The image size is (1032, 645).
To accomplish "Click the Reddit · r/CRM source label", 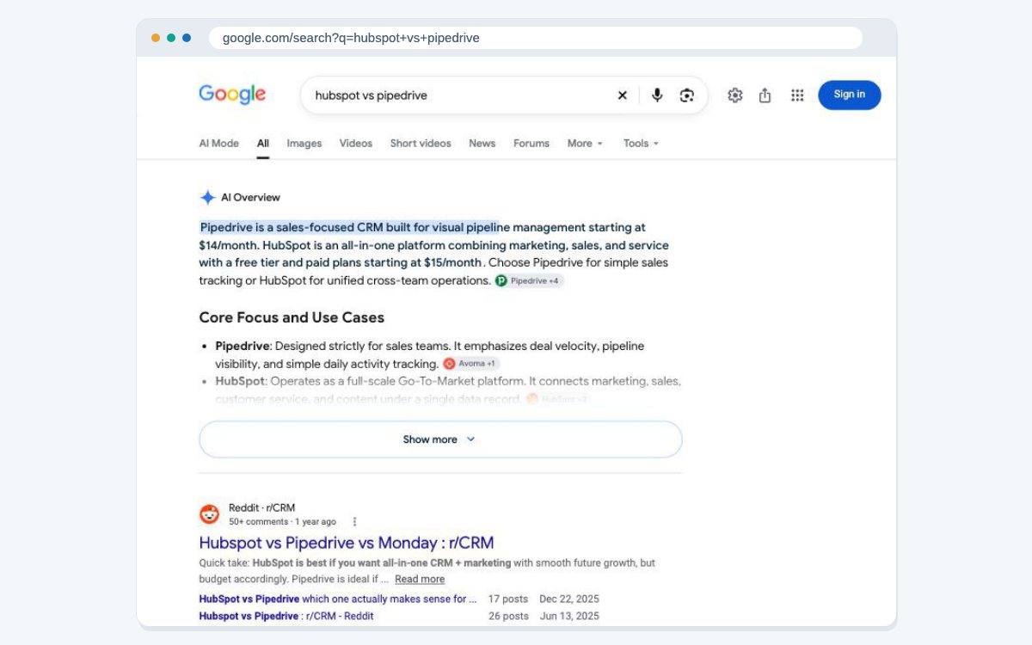I will click(261, 507).
